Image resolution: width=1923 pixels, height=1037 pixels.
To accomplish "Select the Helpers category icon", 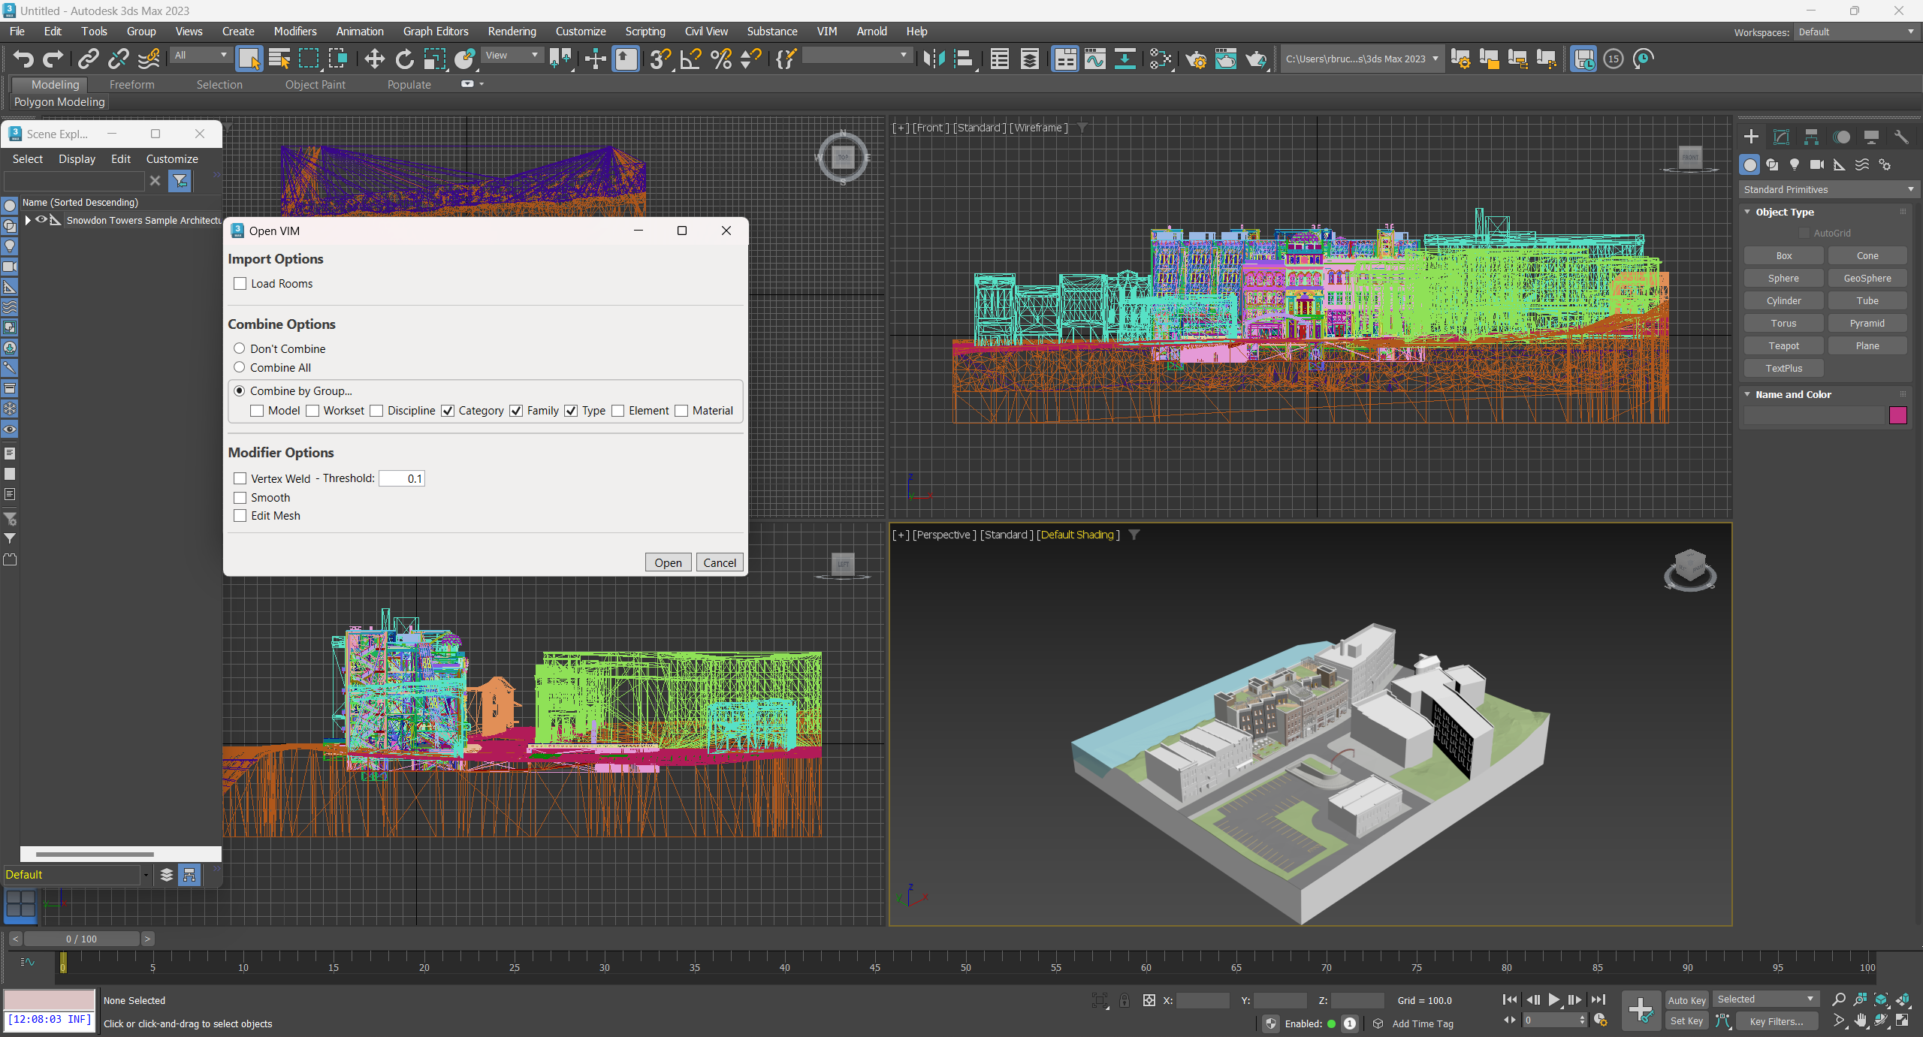I will pyautogui.click(x=1840, y=164).
